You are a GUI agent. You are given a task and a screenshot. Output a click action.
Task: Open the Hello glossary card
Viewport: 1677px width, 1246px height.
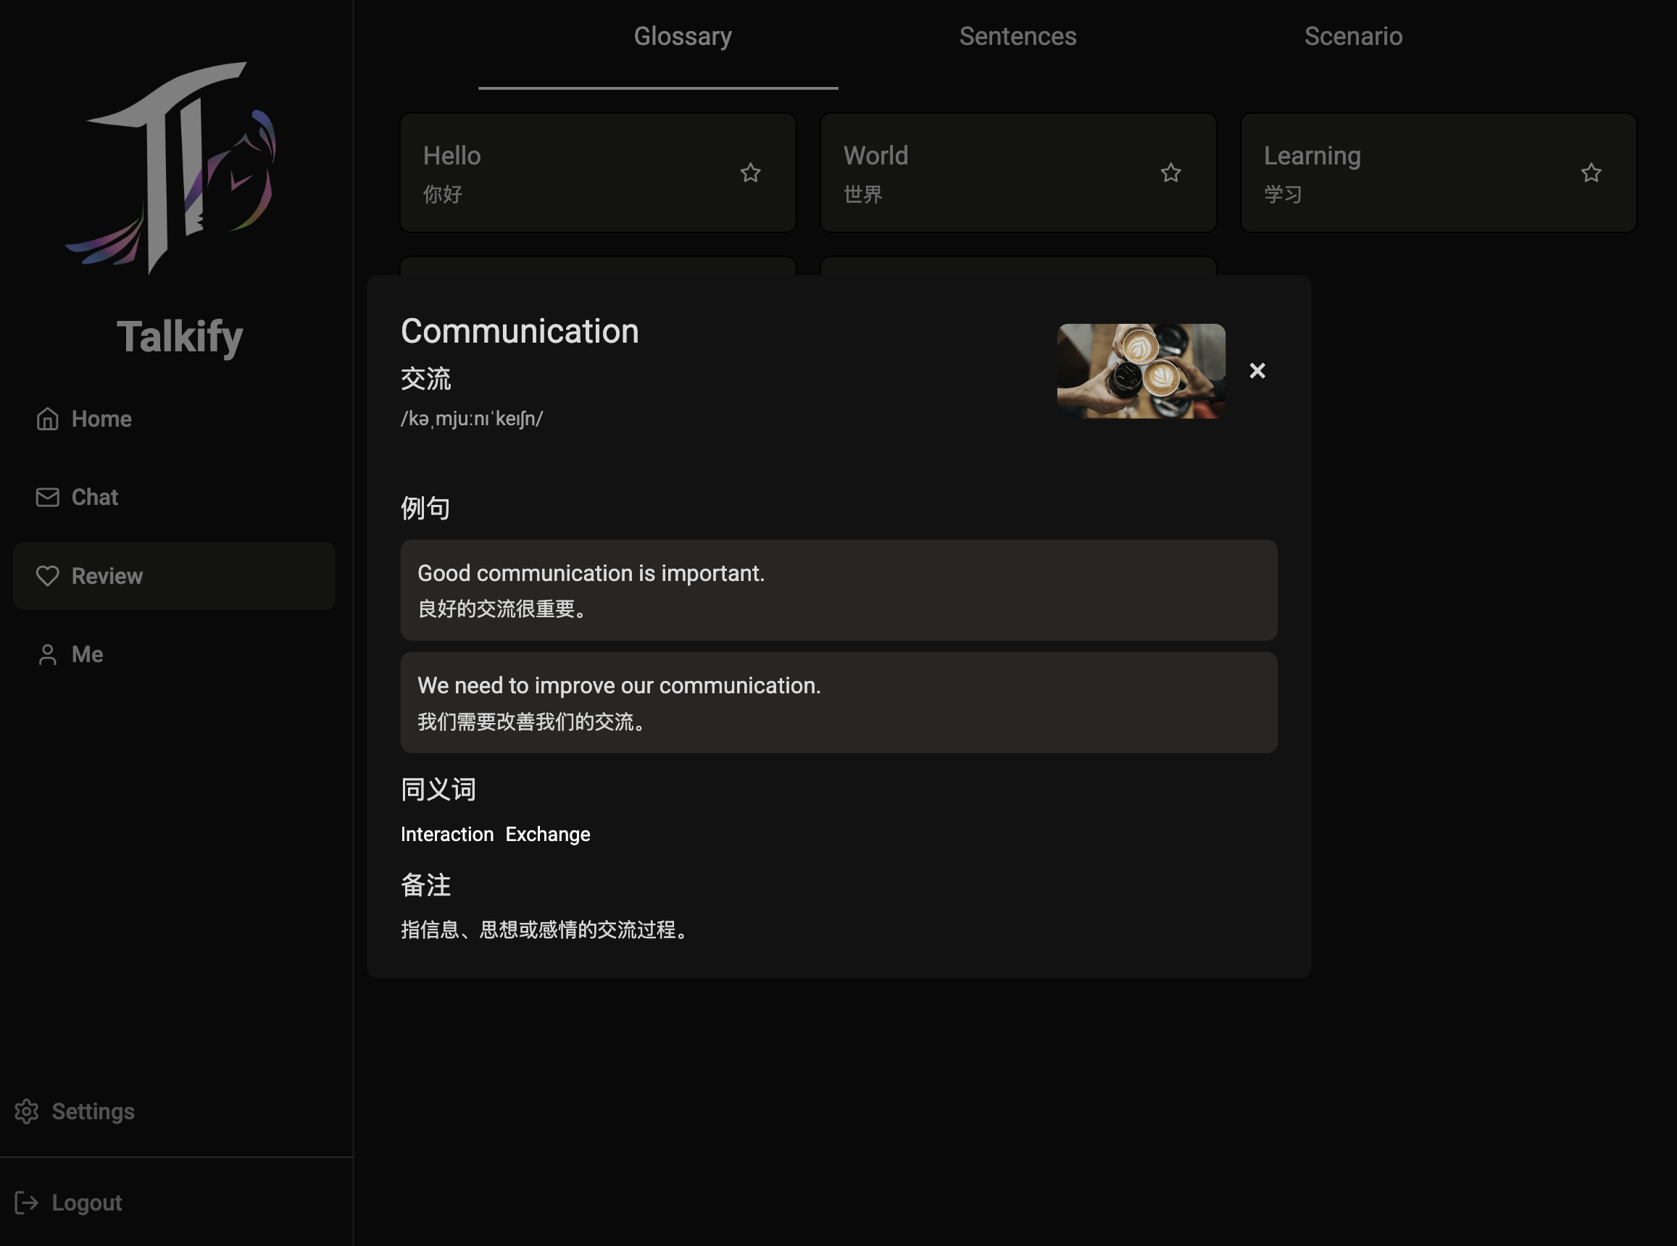[x=558, y=172]
